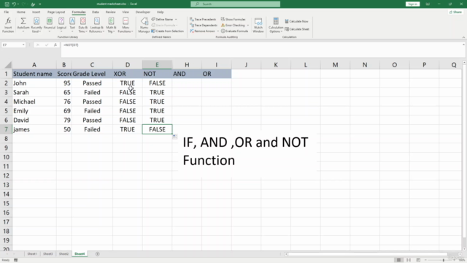Open the Logical functions menu
Viewport: 467px width, 263px height.
61,25
